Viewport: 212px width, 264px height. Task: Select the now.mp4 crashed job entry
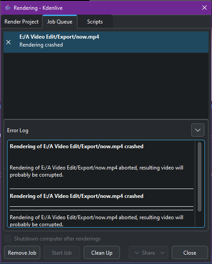tap(106, 42)
